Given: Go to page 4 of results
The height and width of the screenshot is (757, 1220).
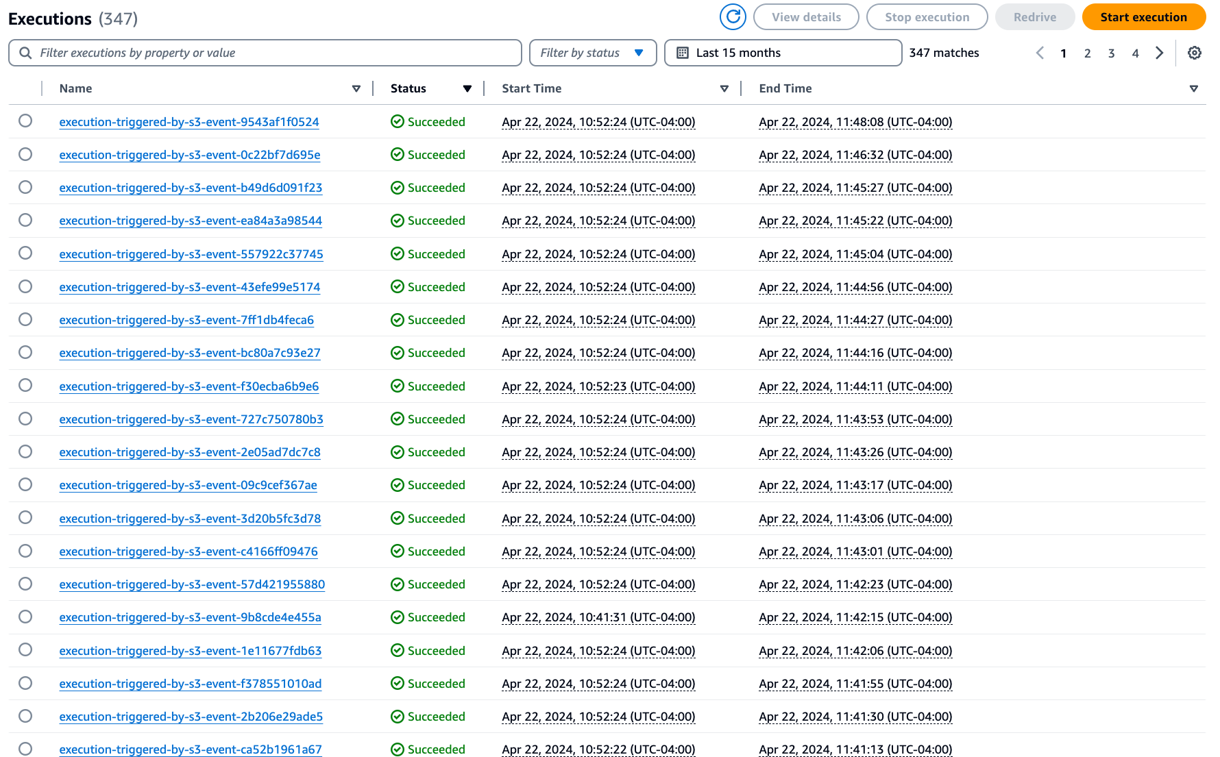Looking at the screenshot, I should tap(1136, 53).
